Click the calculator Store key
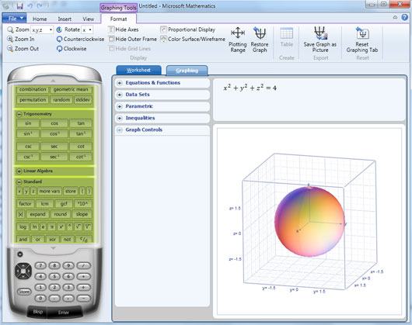 click(24, 292)
